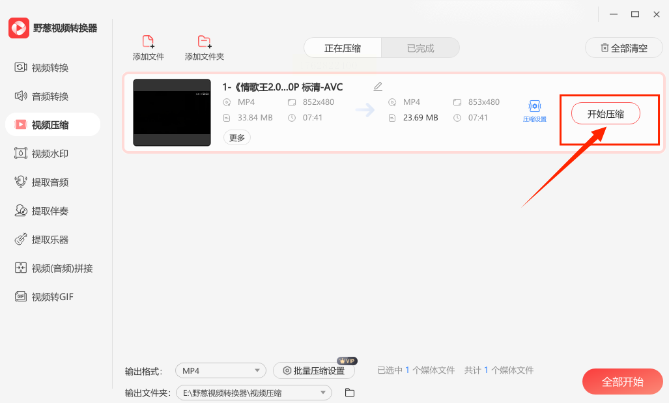The image size is (669, 403).
Task: Click the 开始压缩 button
Action: pos(605,114)
